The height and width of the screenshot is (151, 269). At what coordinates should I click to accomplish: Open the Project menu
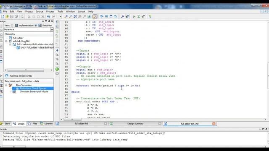click(29, 11)
